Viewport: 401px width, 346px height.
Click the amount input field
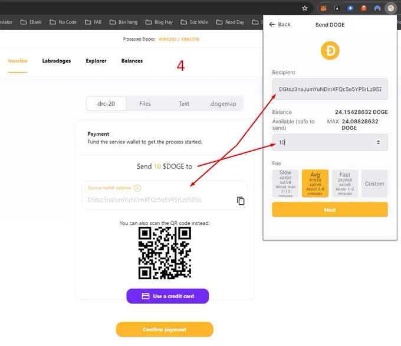[x=330, y=142]
